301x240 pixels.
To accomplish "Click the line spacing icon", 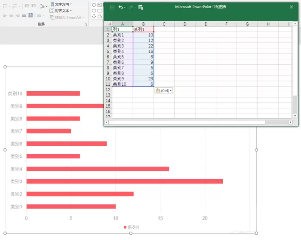I will 43,6.
